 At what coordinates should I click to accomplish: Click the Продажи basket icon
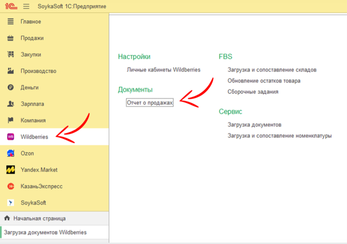[11, 38]
